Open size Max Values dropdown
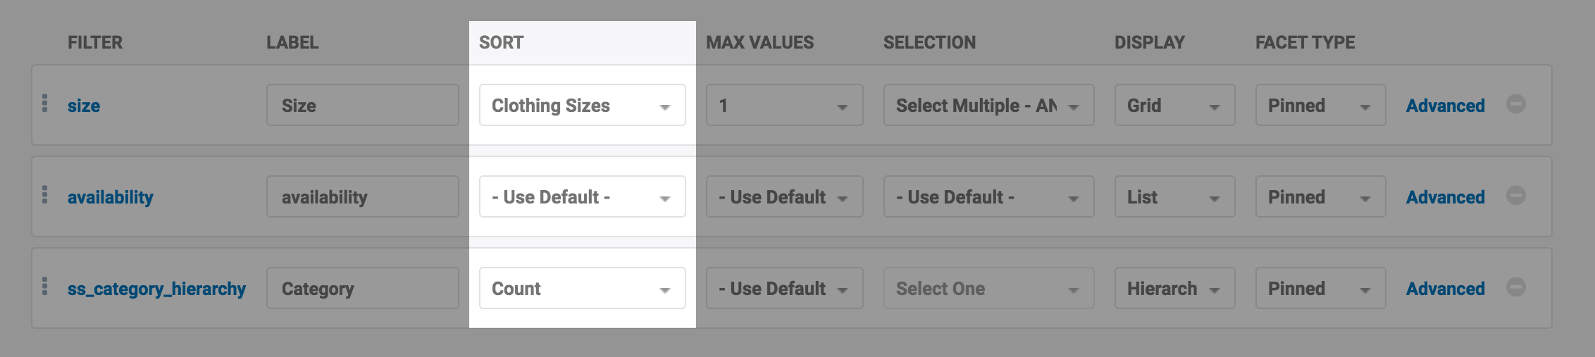Screen dimensions: 1595x357 click(x=784, y=106)
